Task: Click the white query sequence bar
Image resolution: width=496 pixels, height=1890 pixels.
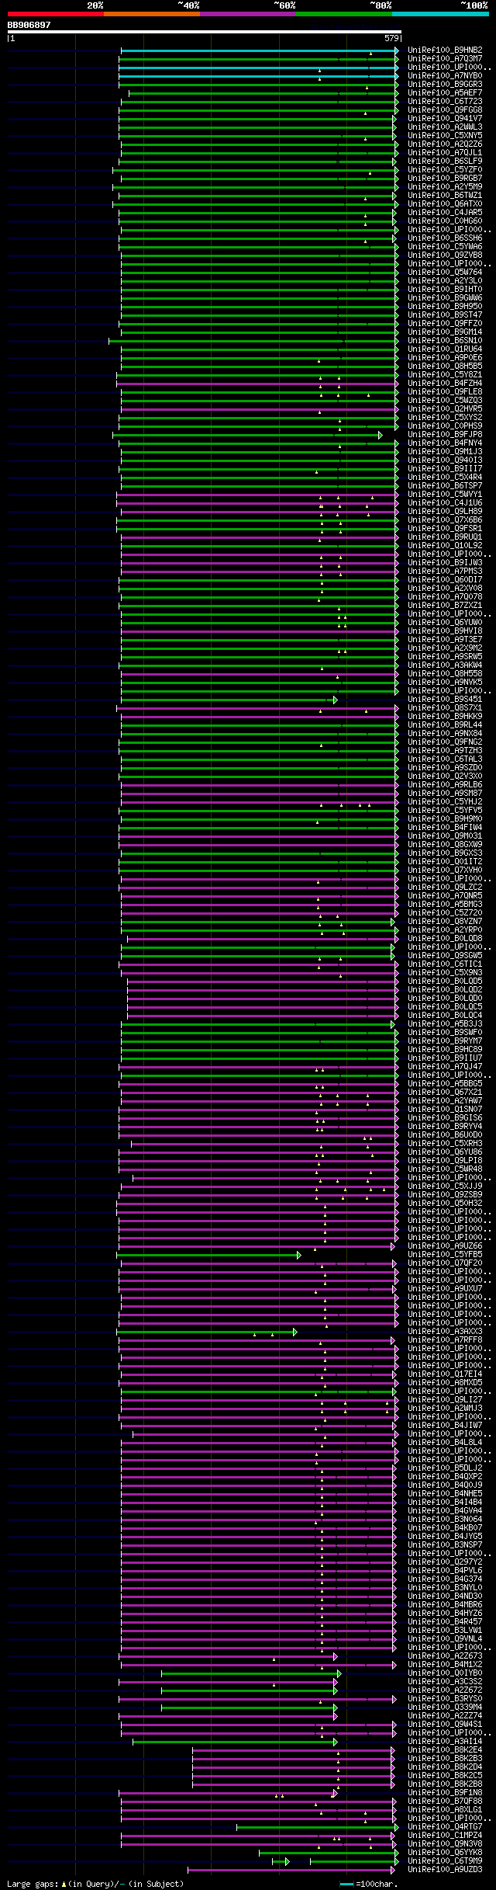Action: (205, 32)
